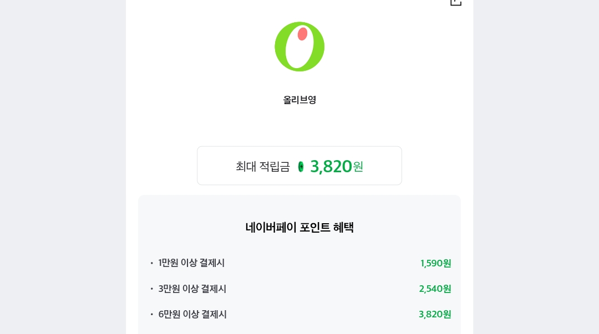This screenshot has height=334, width=599.
Task: Select the 6만원 이상 결제시 row label
Action: 192,314
